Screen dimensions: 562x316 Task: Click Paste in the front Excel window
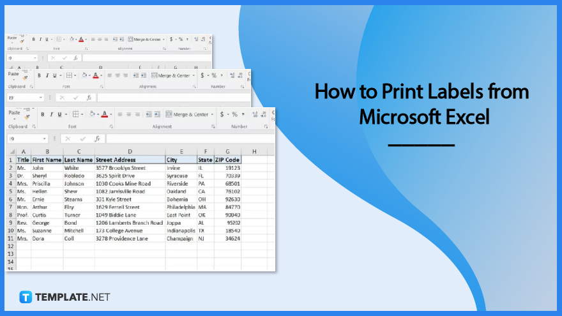click(14, 112)
